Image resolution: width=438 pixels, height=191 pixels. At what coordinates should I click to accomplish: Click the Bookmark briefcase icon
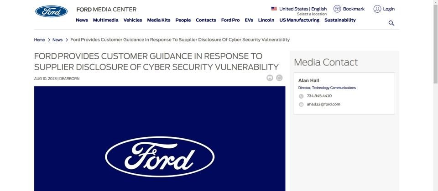337,9
